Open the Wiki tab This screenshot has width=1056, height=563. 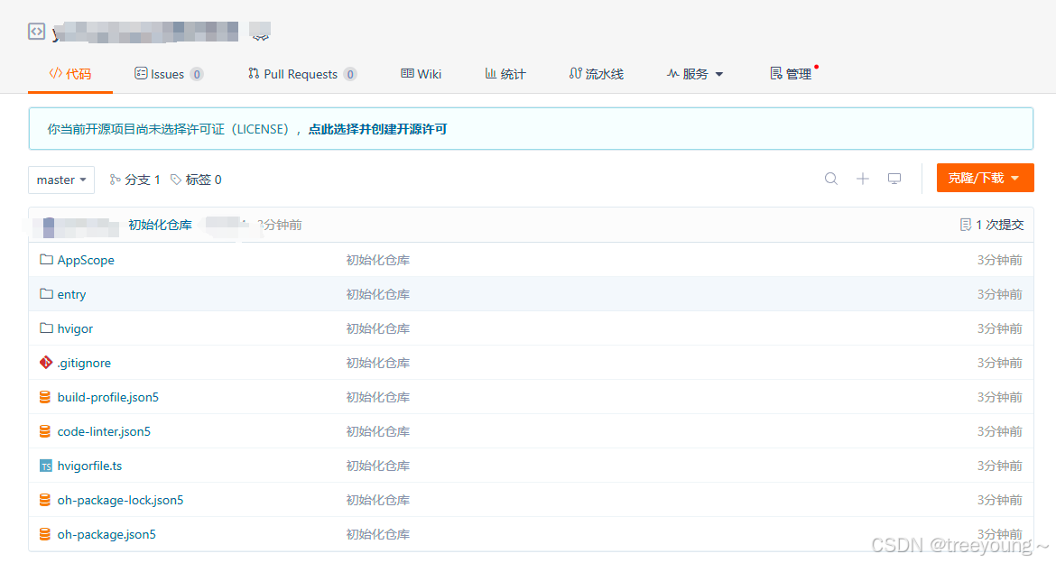(421, 74)
